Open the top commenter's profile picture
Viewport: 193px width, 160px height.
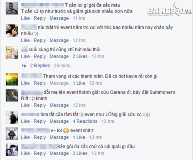[12, 8]
